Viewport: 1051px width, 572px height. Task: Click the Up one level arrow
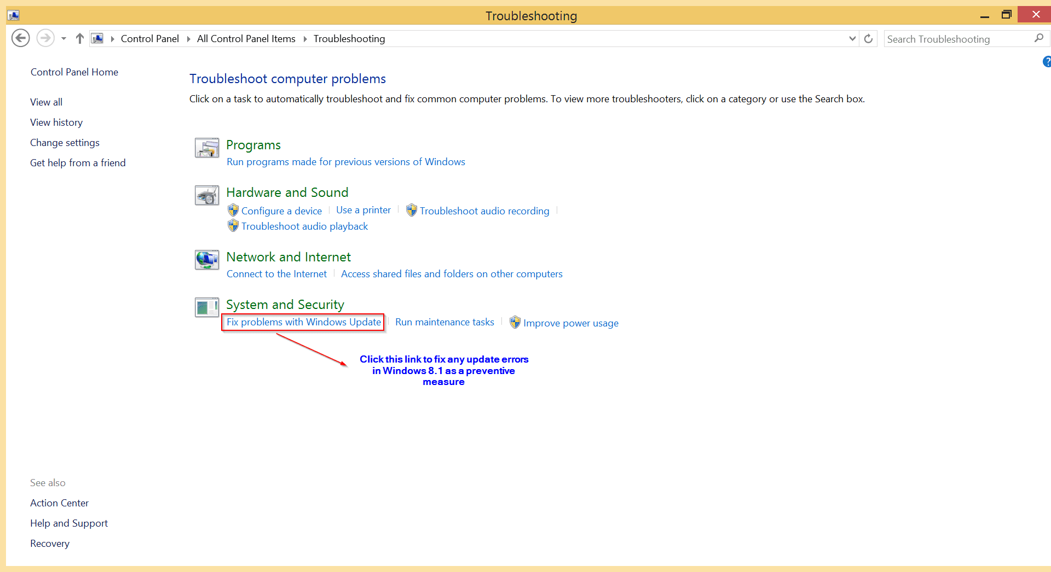pyautogui.click(x=80, y=38)
